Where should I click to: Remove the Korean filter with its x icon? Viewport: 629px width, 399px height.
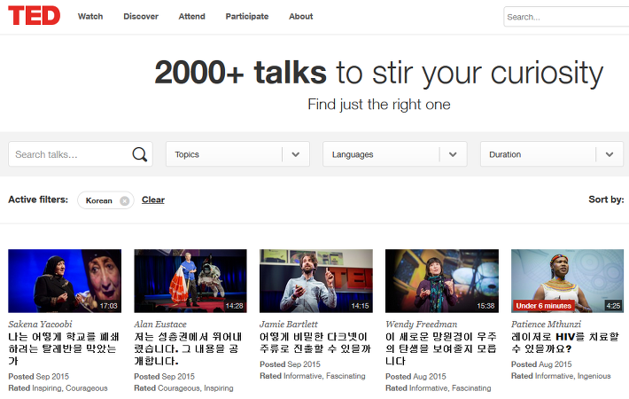125,200
